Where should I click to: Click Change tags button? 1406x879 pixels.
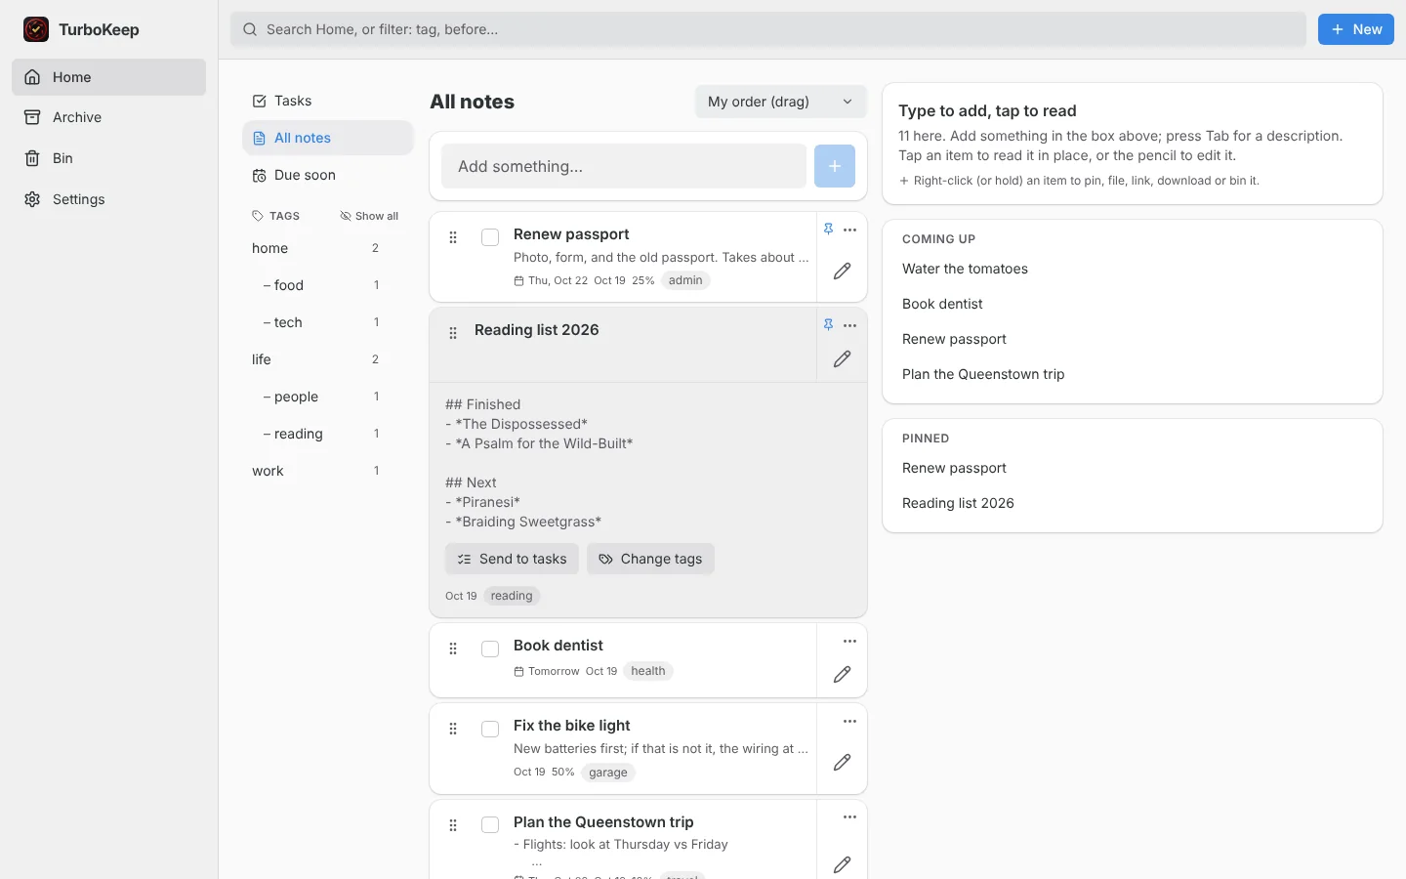pyautogui.click(x=650, y=559)
